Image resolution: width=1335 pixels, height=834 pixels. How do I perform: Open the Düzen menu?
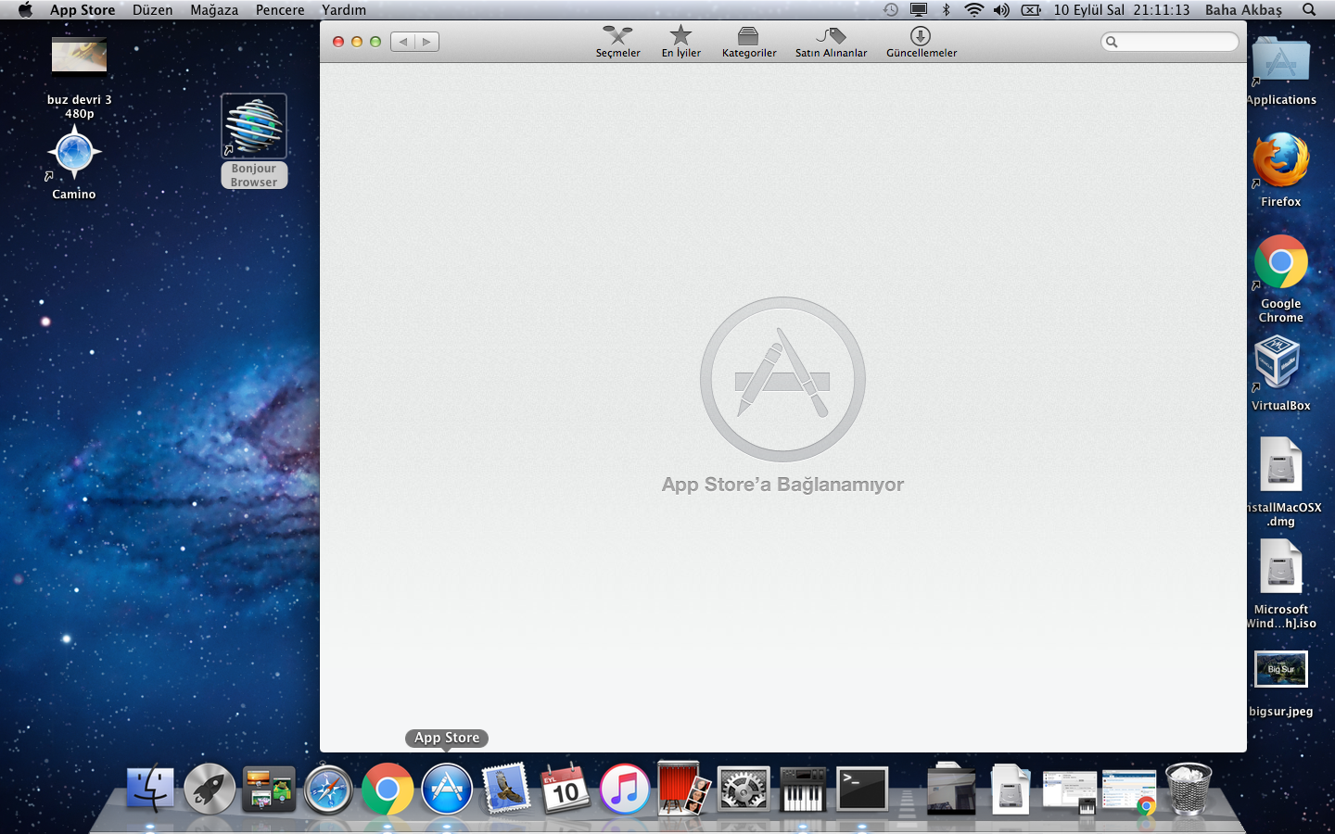tap(153, 10)
